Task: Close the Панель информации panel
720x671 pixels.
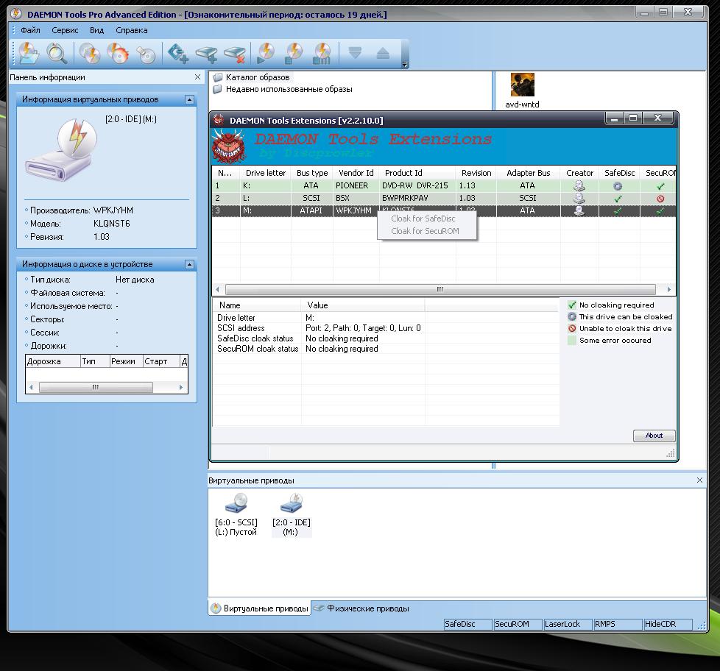Action: click(197, 77)
